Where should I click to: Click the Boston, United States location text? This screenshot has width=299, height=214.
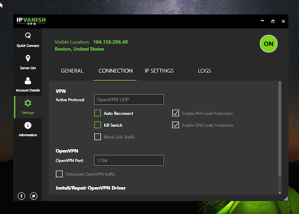[x=79, y=49]
